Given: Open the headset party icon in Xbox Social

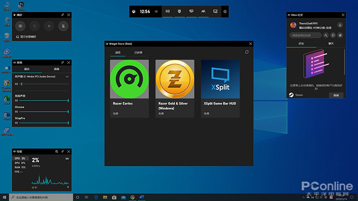Looking at the screenshot, I should 333,35.
